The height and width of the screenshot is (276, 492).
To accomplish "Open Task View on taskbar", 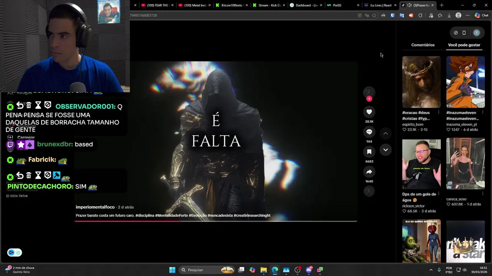I will (241, 270).
